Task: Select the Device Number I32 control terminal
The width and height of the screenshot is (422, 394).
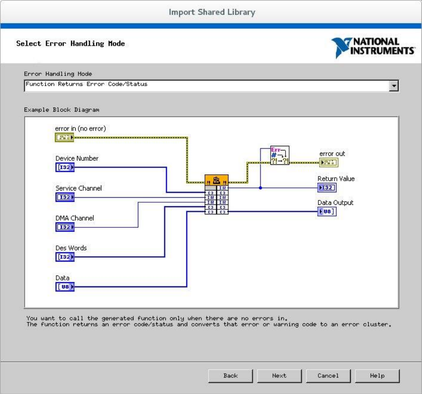Action: click(x=65, y=168)
